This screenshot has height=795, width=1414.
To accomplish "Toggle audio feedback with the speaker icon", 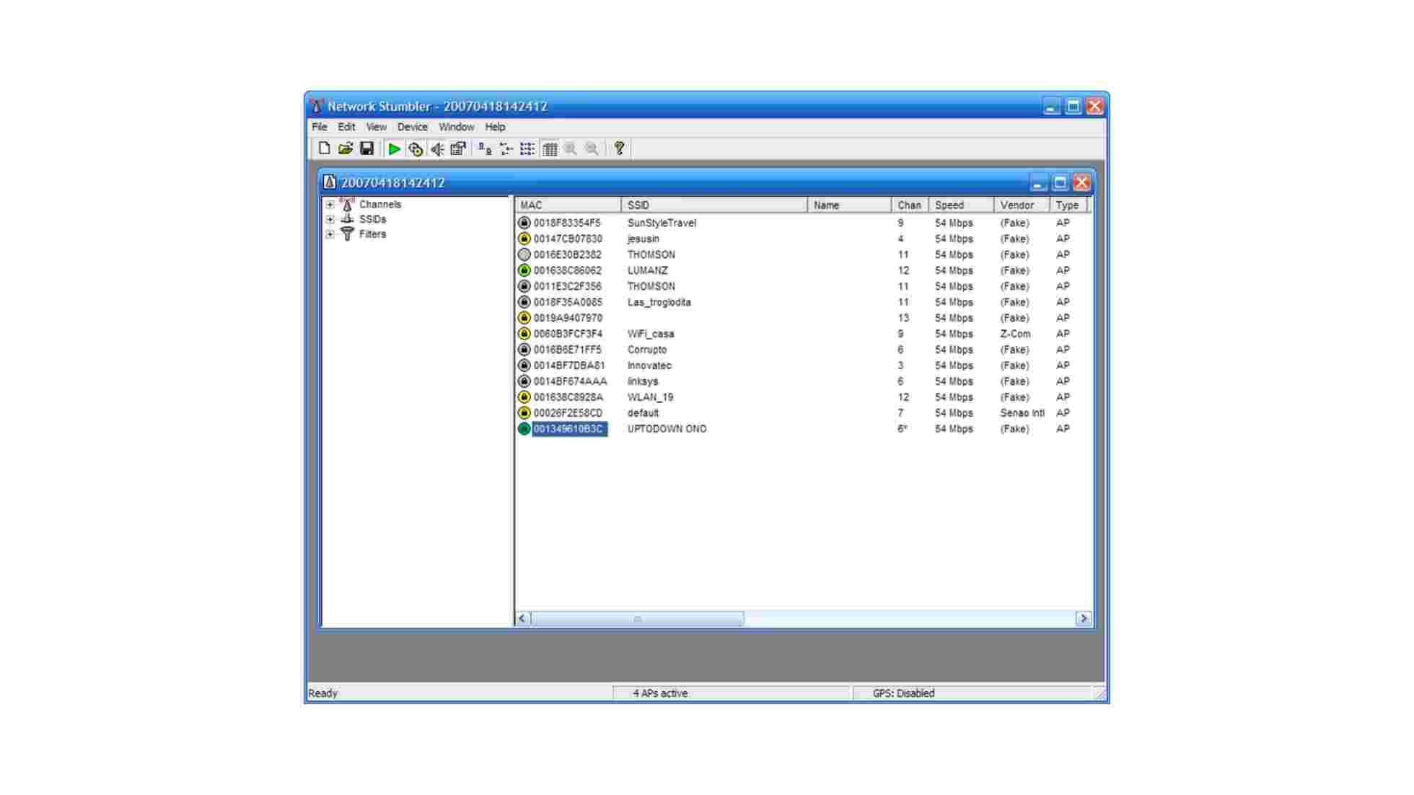I will tap(436, 148).
